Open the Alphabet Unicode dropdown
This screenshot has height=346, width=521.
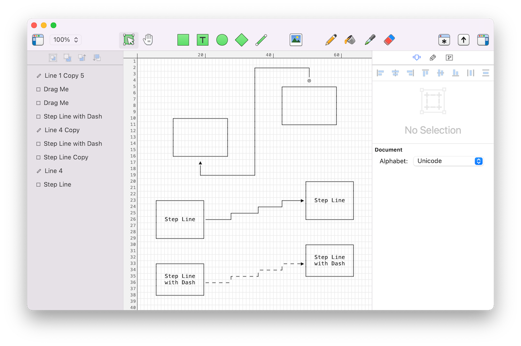448,161
